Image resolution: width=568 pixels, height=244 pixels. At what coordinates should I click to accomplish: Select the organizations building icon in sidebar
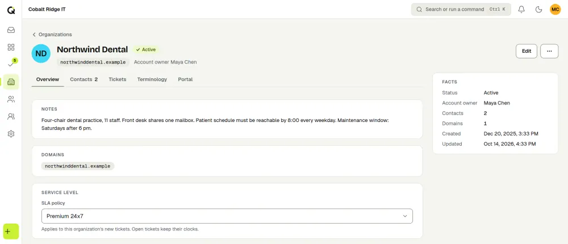pyautogui.click(x=11, y=82)
